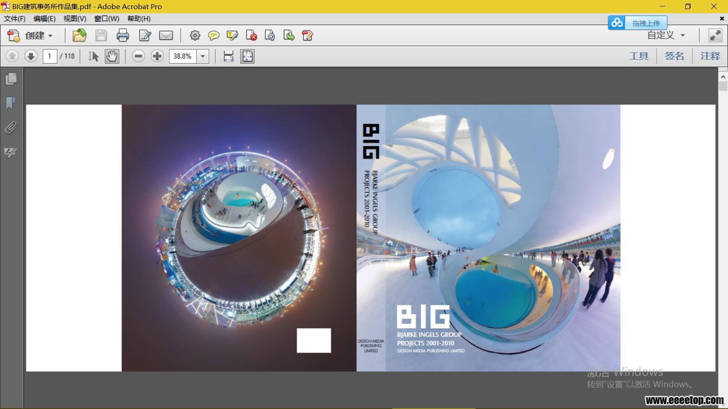Open preferences with the gear icon
The width and height of the screenshot is (728, 409).
195,35
